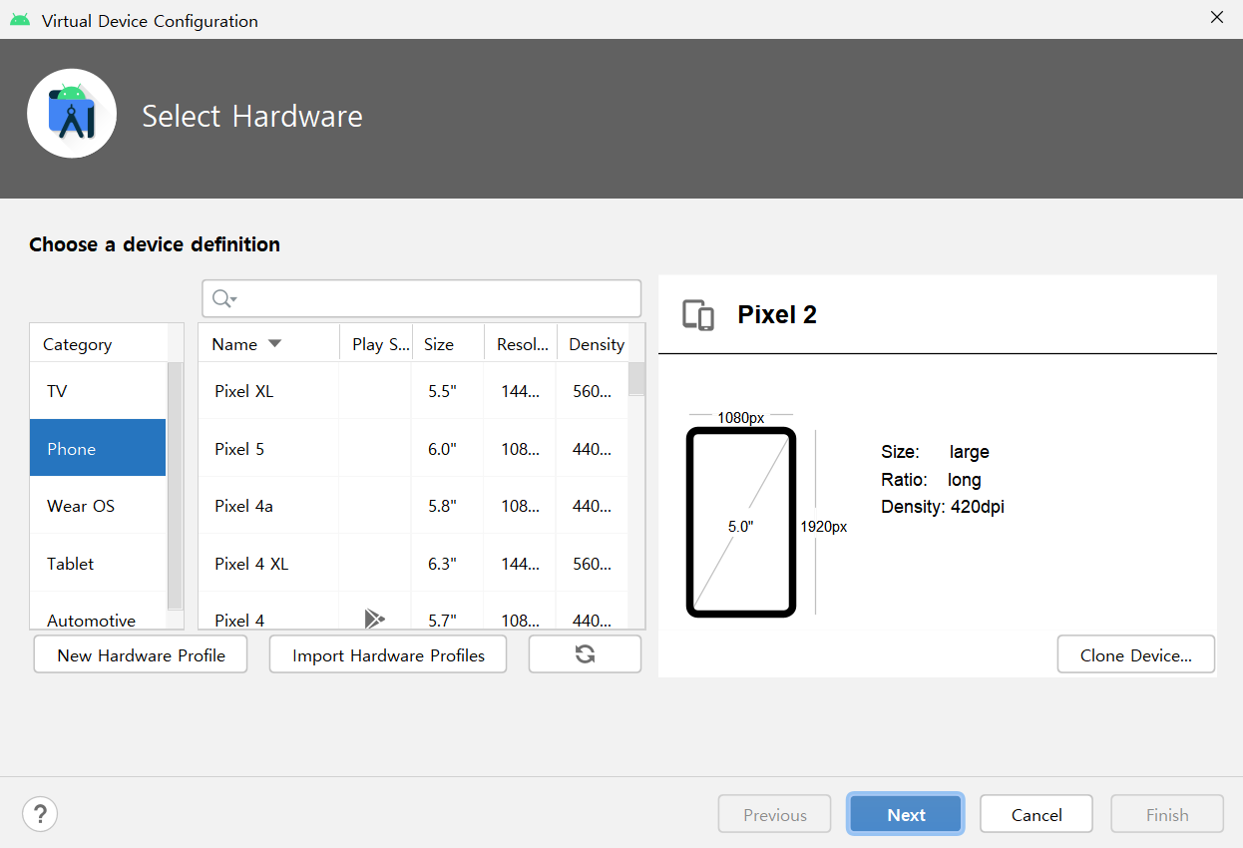Click the 5.5" size cell for Pixel XL
This screenshot has height=848, width=1243.
click(x=442, y=391)
